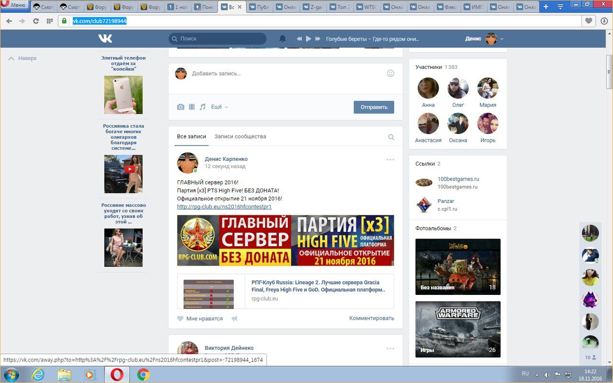Open the rpg-club.eu post link

coord(224,207)
